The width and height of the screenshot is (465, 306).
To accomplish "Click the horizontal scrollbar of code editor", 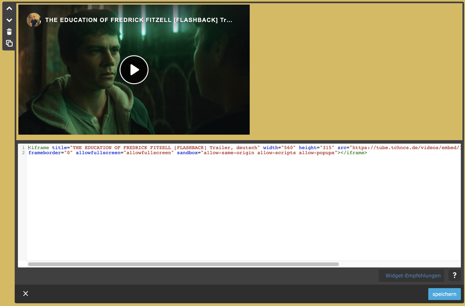I will coord(183,264).
